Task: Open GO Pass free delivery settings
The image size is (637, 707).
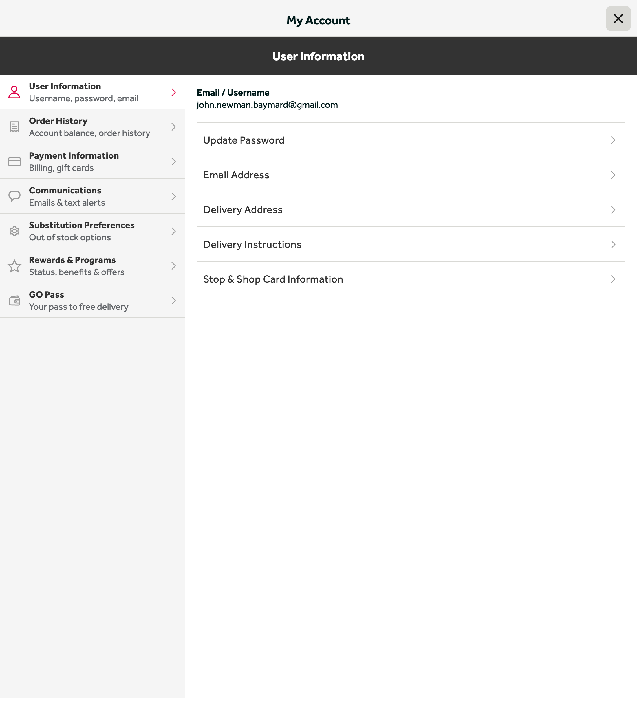Action: click(x=92, y=300)
